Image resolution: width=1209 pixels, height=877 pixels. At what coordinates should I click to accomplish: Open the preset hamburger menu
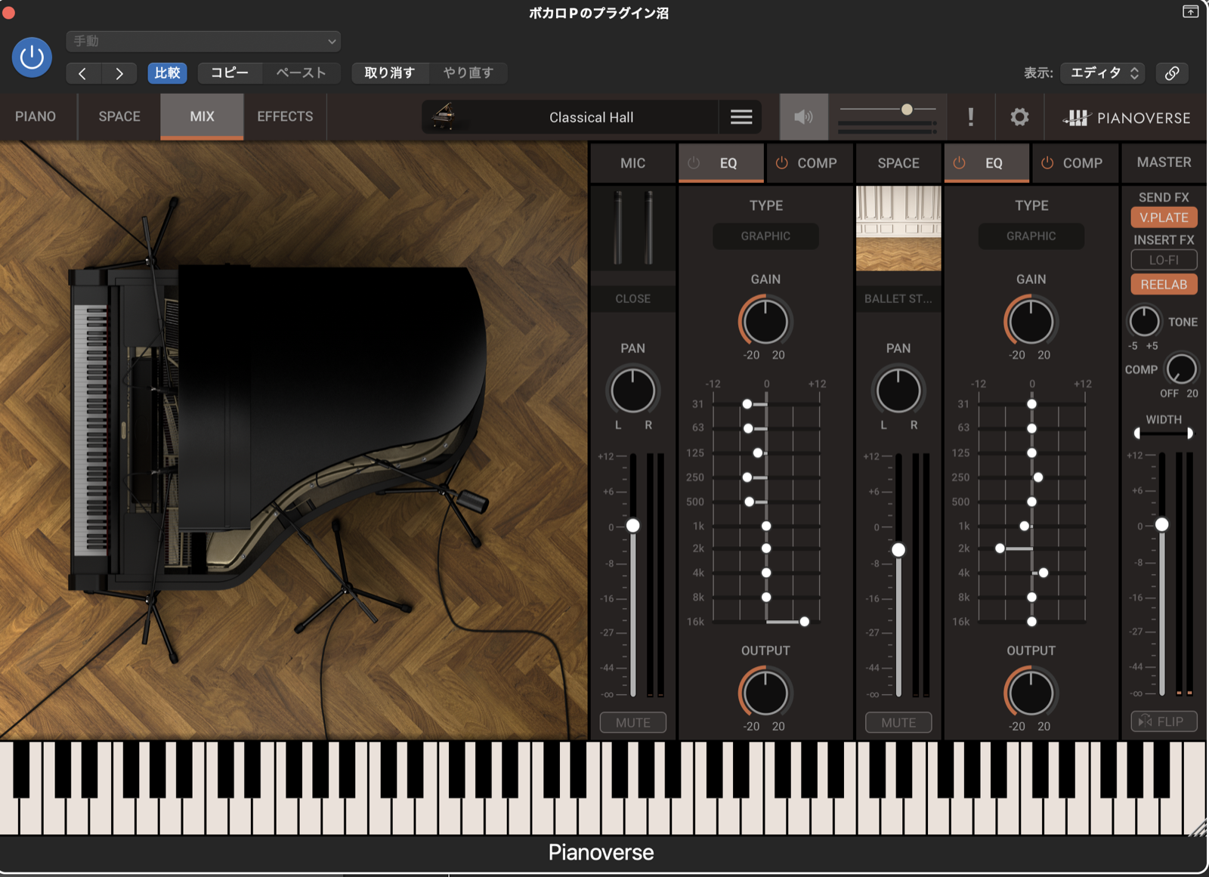[741, 117]
